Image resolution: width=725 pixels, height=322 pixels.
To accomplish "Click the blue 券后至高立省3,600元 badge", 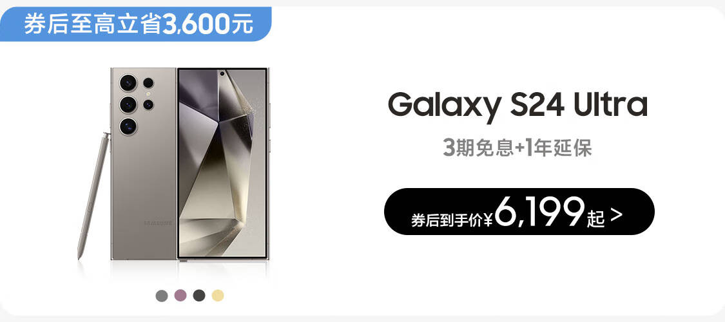I will pos(135,24).
